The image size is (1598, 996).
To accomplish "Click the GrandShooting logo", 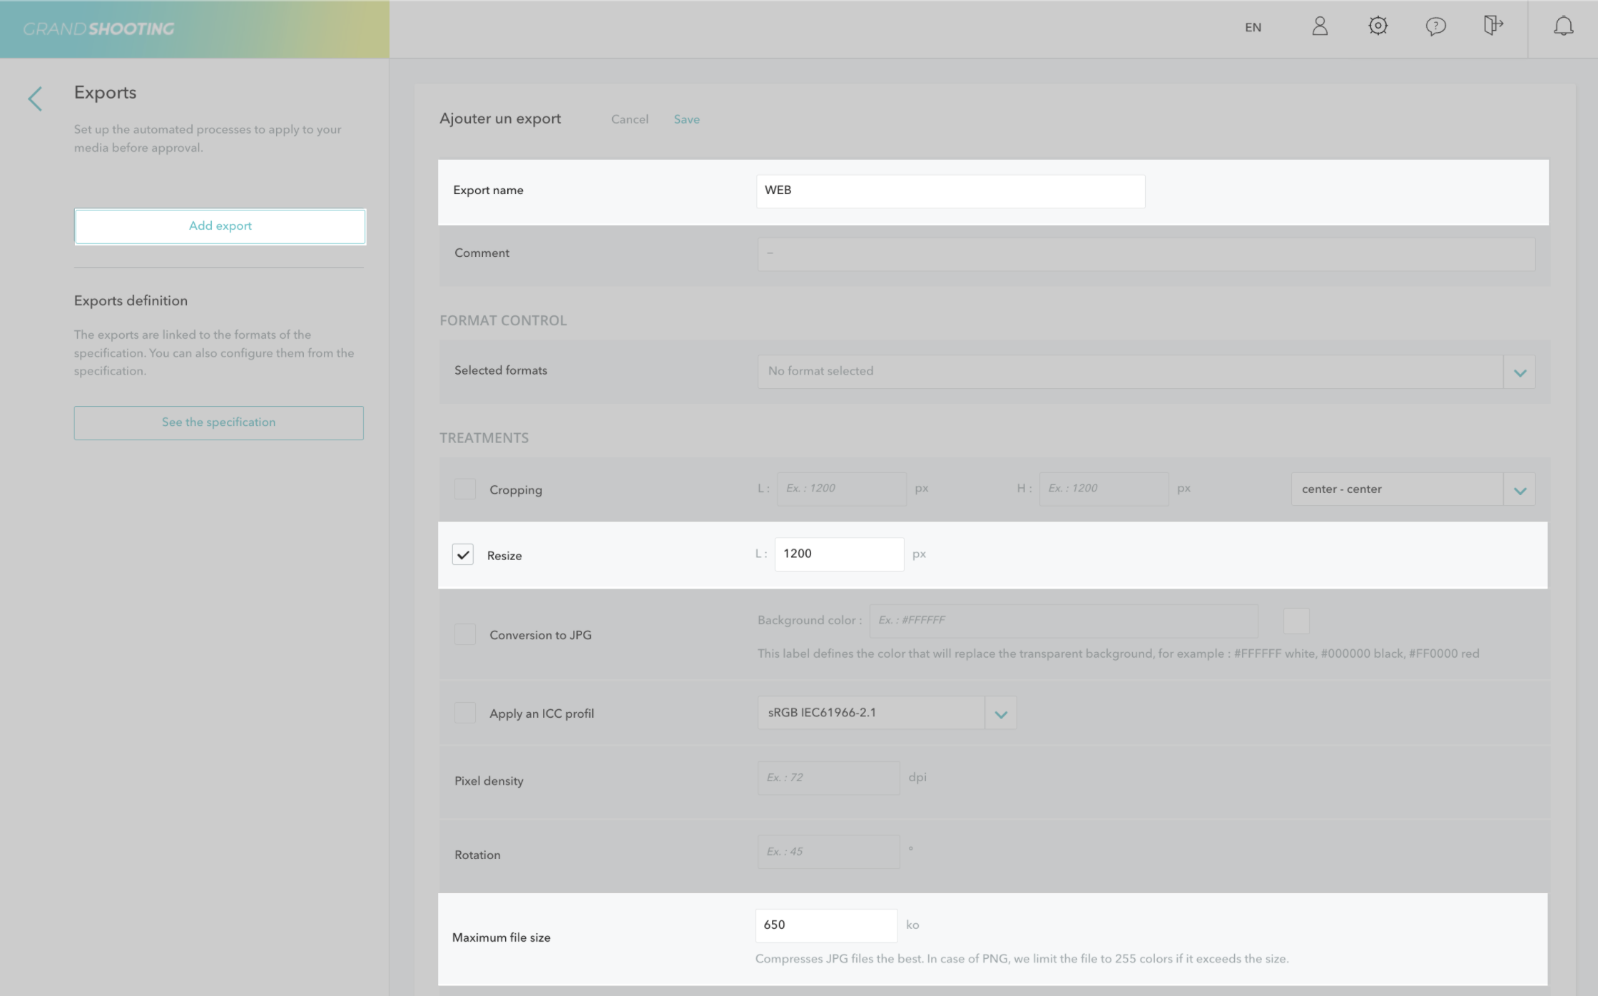I will [x=98, y=29].
